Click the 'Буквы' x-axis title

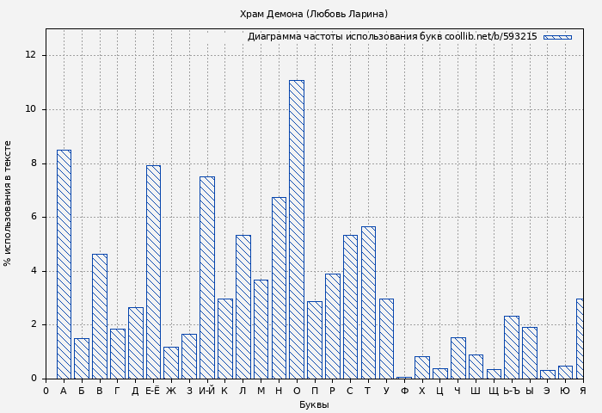[x=314, y=404]
